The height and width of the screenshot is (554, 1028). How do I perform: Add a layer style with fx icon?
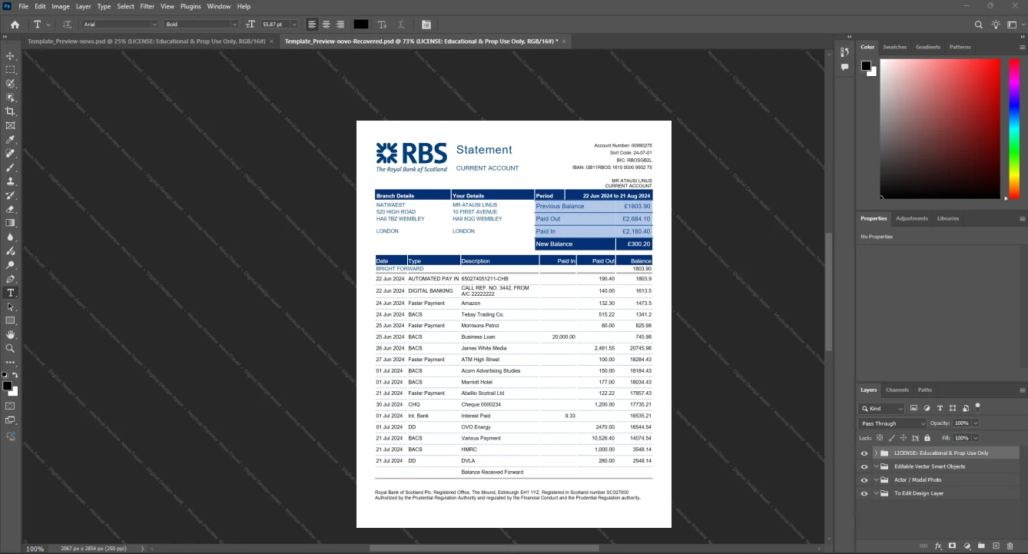coord(938,546)
